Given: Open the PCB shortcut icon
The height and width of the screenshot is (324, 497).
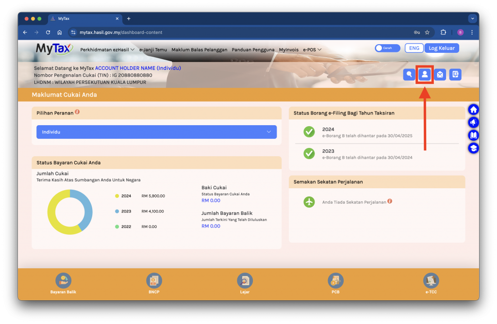Looking at the screenshot, I should [x=335, y=280].
